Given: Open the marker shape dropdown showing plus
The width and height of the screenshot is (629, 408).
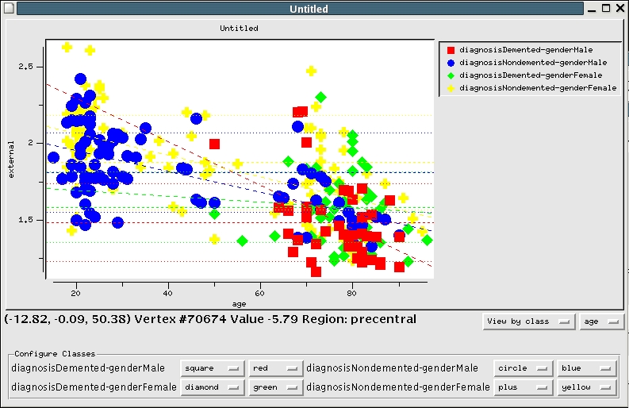Looking at the screenshot, I should point(521,387).
